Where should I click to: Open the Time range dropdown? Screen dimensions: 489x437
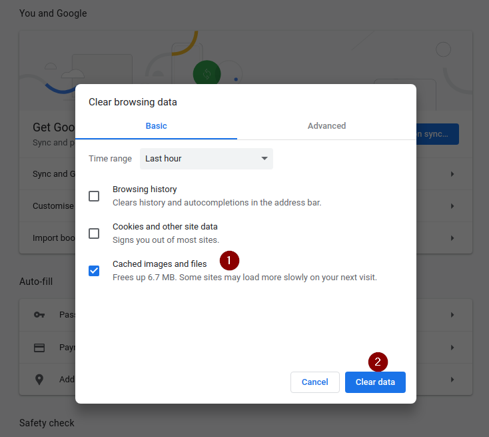pyautogui.click(x=207, y=159)
